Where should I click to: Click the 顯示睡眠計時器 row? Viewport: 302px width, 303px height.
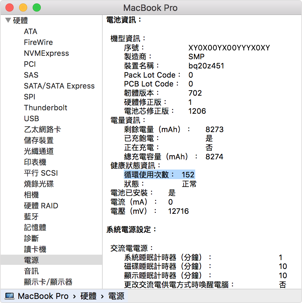click(x=205, y=275)
